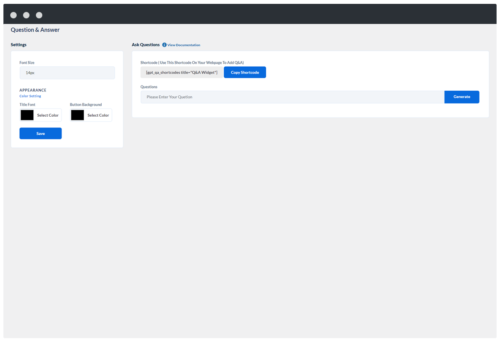Click the Settings section heading

point(19,44)
